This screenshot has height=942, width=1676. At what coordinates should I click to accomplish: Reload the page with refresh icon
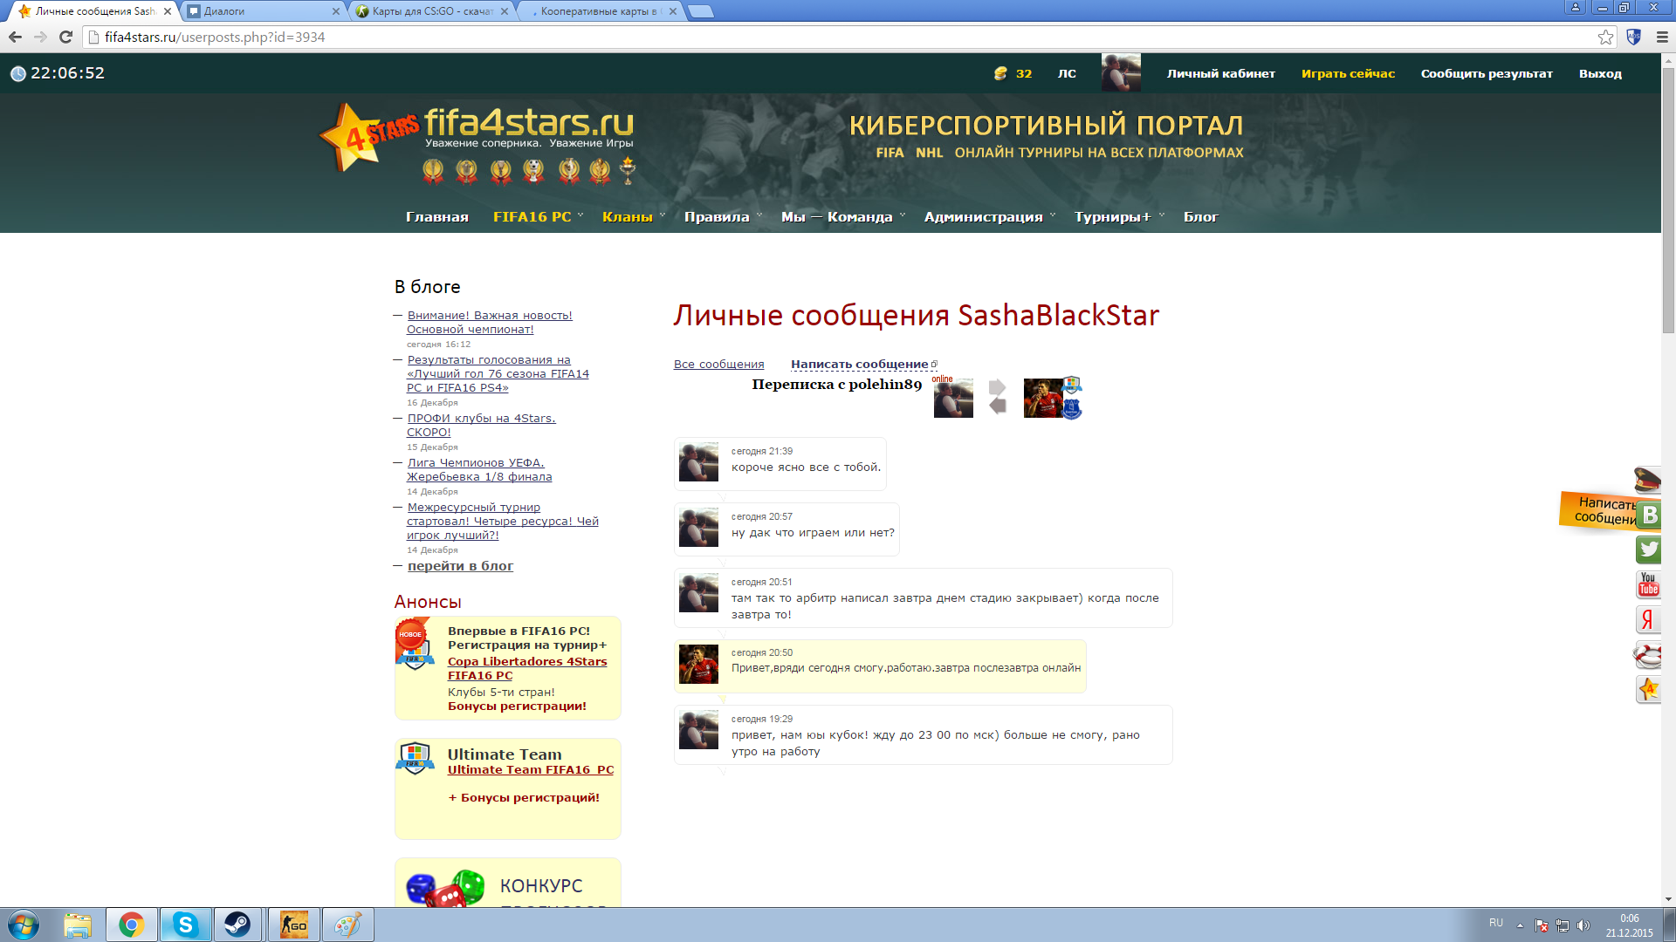point(65,37)
